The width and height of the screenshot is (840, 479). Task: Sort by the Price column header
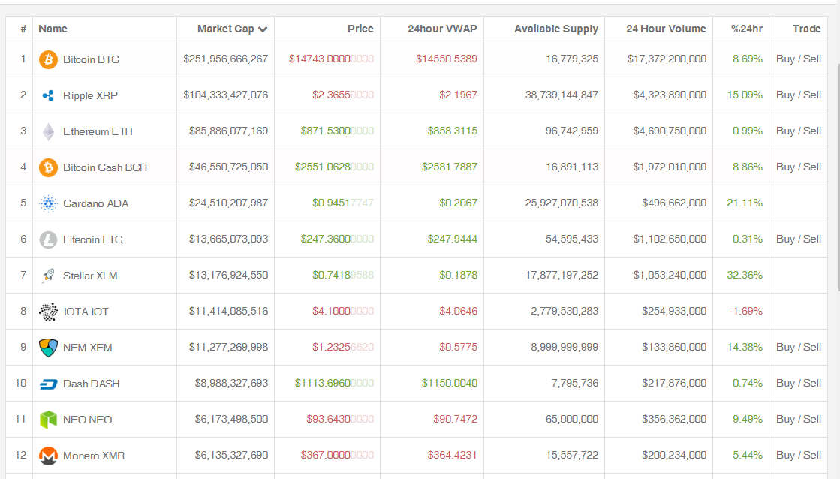click(360, 29)
